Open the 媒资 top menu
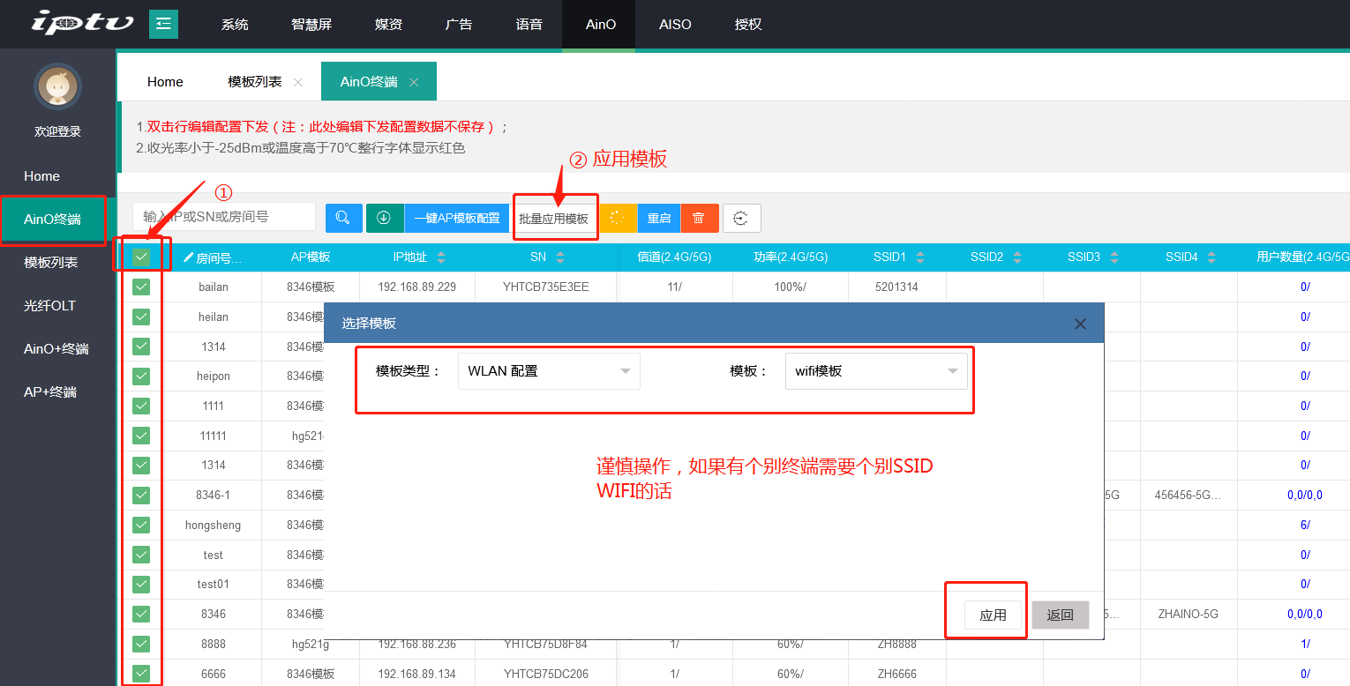1350x686 pixels. (388, 24)
